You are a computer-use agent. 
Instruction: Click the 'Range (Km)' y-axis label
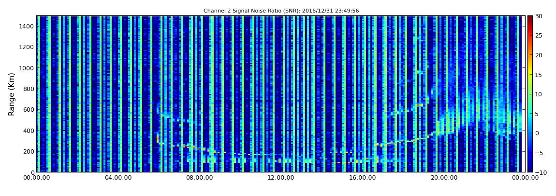pos(12,94)
